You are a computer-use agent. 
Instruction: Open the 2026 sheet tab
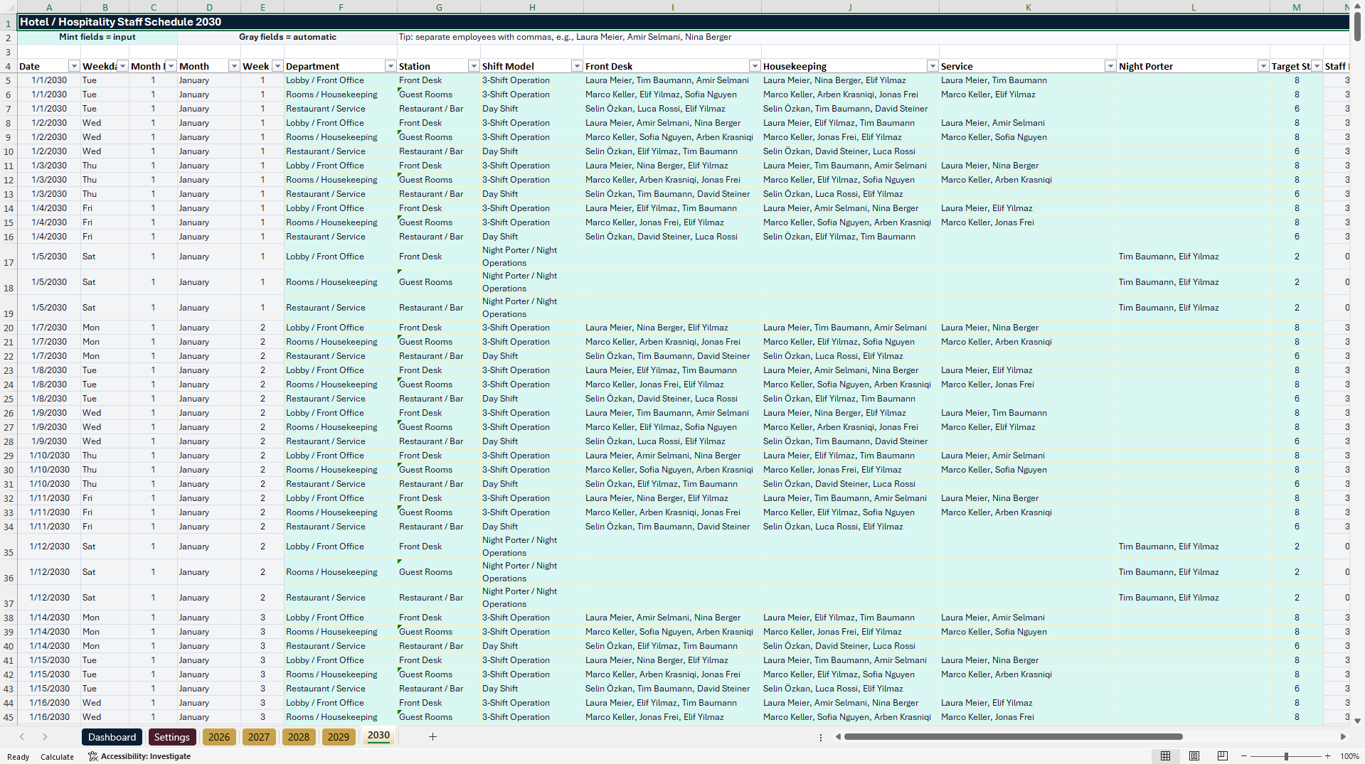pos(219,737)
